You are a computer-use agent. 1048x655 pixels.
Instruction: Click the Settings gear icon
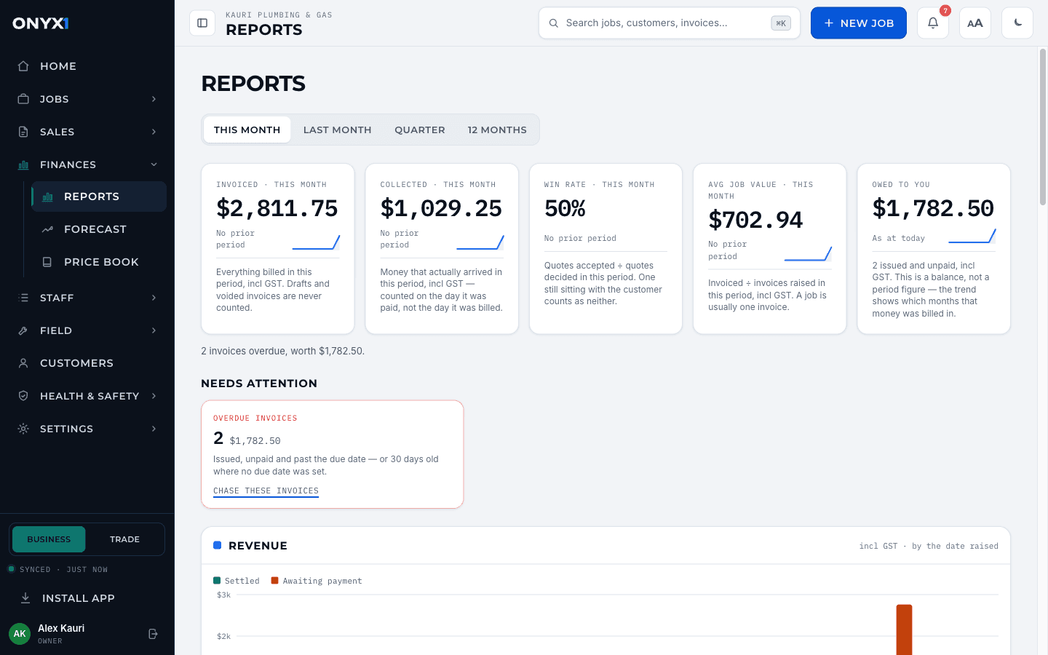(23, 429)
